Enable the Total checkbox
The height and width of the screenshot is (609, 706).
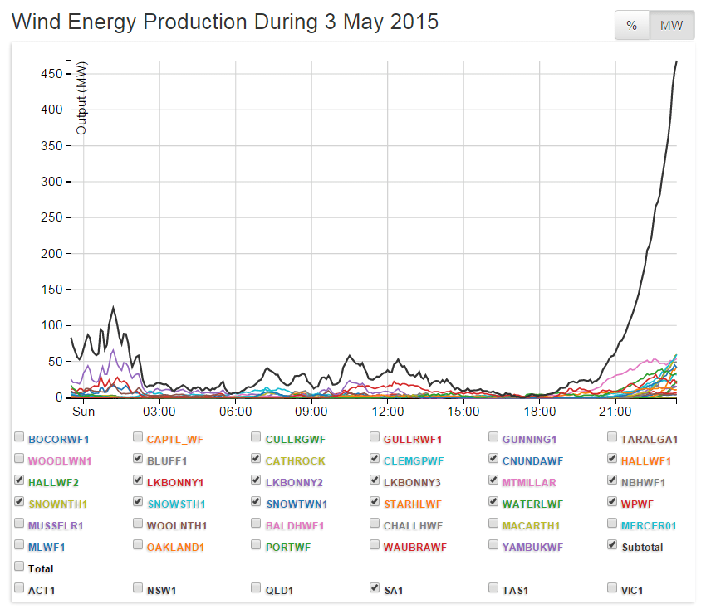pos(18,568)
